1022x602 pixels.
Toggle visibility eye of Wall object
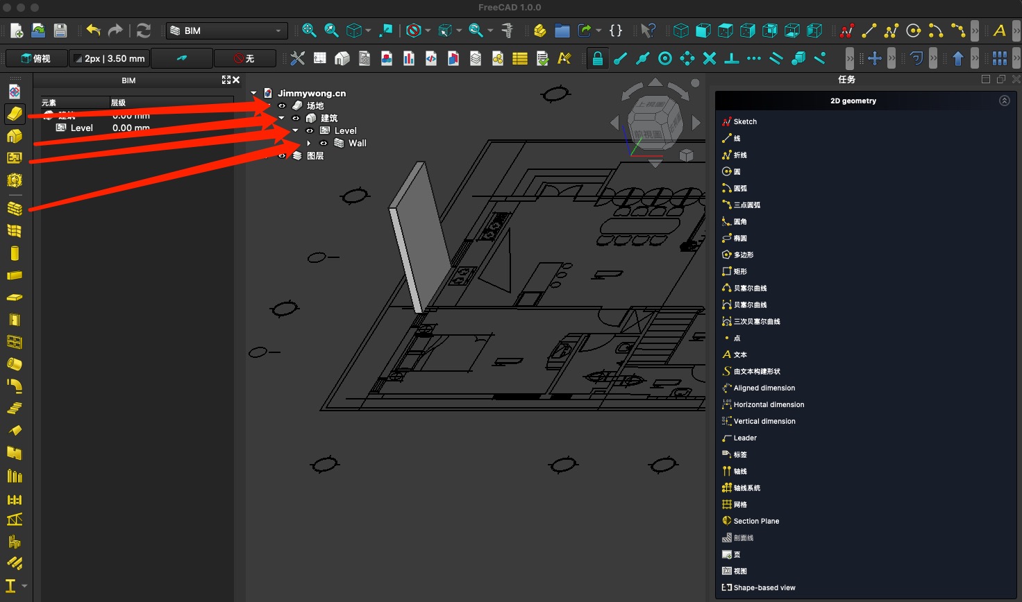[x=324, y=144]
